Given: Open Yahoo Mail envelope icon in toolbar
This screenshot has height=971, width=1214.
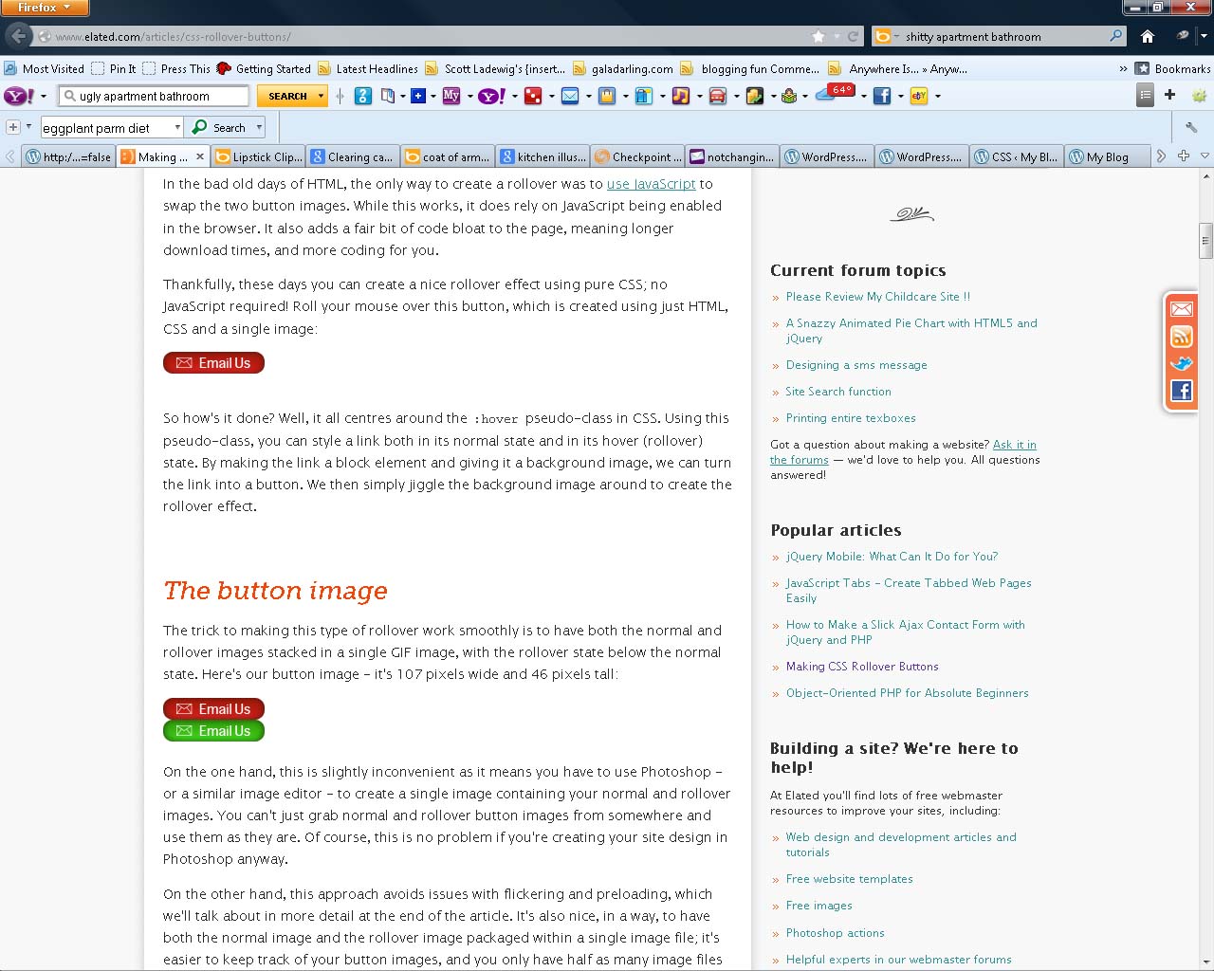Looking at the screenshot, I should [x=570, y=96].
